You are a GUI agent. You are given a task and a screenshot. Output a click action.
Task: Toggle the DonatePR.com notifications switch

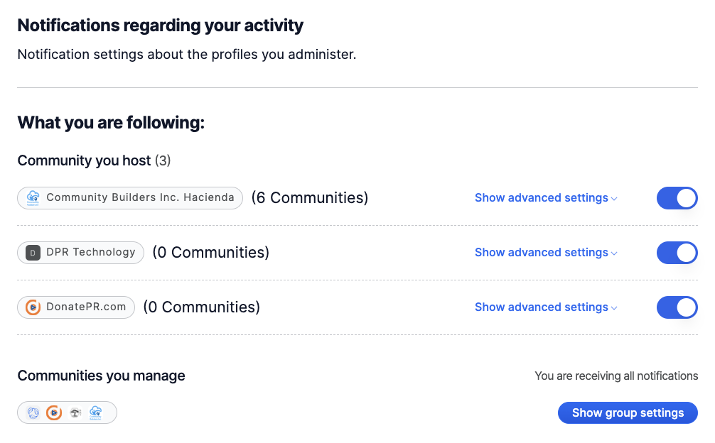pyautogui.click(x=677, y=307)
